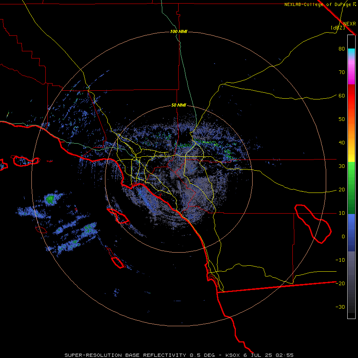Click the 80 value on dBZ scale
Viewport: 358px width, 358px height.
click(x=342, y=49)
